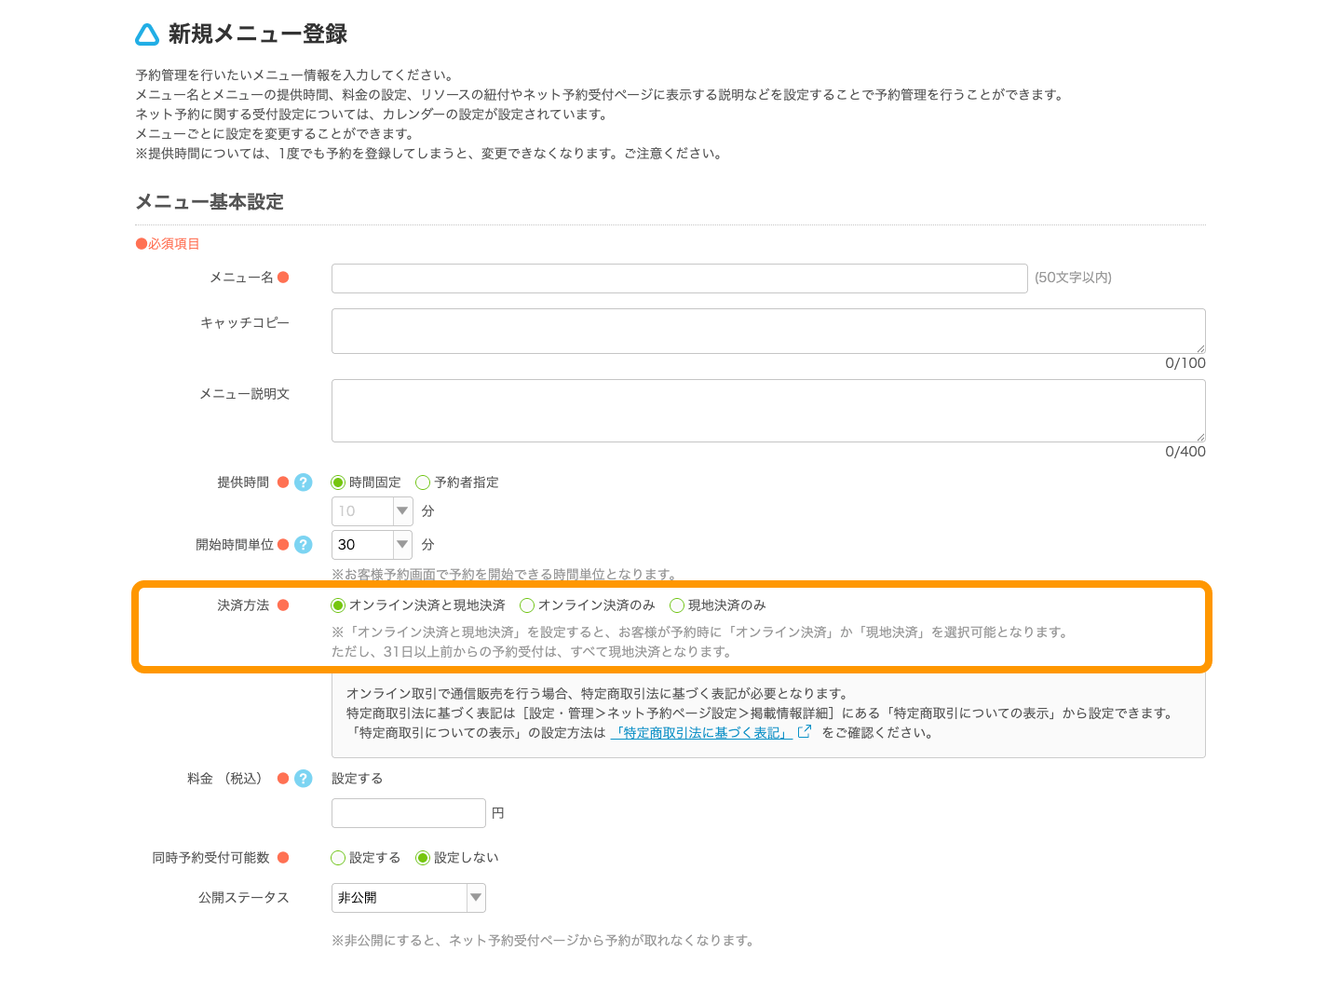Open the help icon next to 提供時間

(303, 482)
